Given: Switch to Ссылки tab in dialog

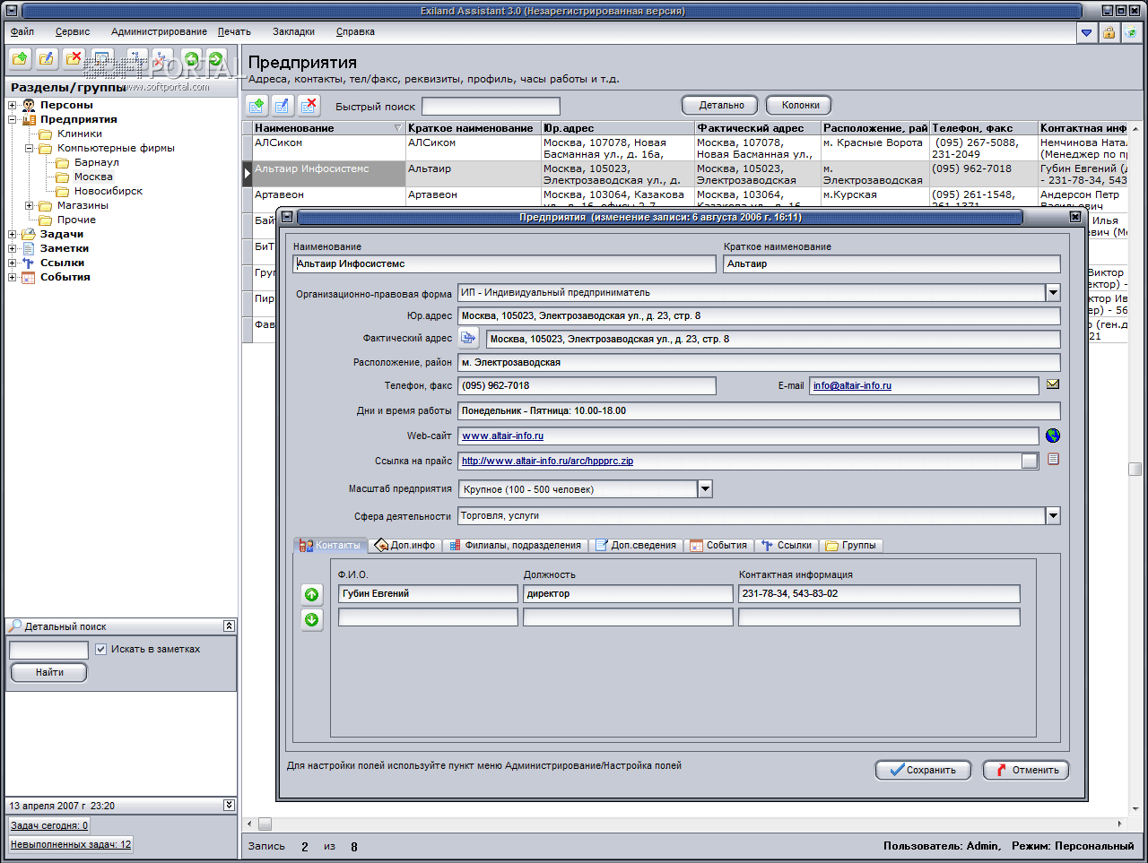Looking at the screenshot, I should pos(787,545).
